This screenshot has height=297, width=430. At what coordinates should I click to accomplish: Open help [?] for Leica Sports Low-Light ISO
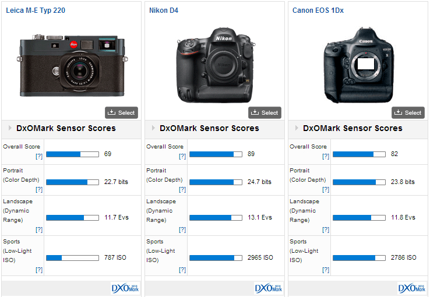click(38, 270)
